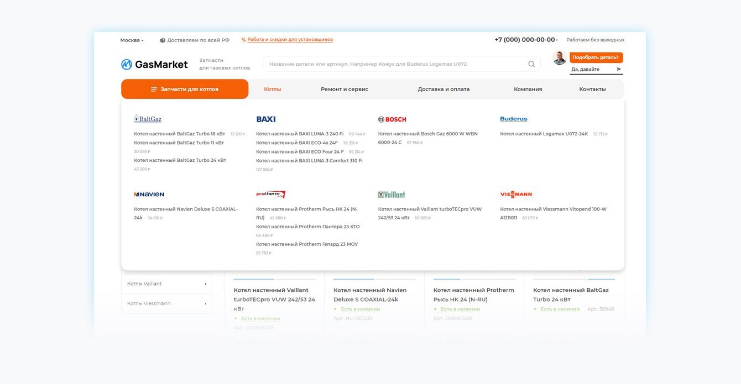Open the Запчасти для котлов menu button
Viewport: 741px width, 384px height.
point(185,89)
